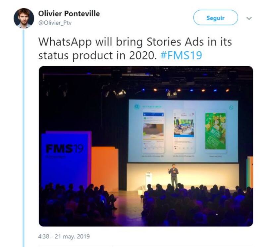The height and width of the screenshot is (247, 265).
Task: Open the timestamp 4:38 - 21 may. 2019
Action: (64, 237)
